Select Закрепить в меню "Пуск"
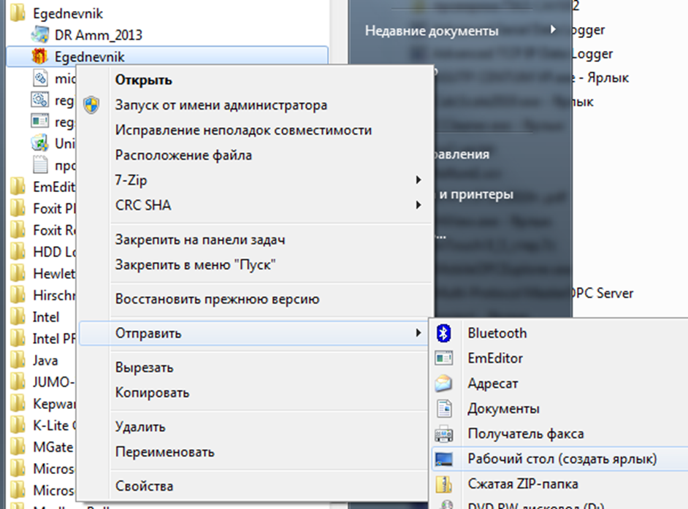 [x=195, y=265]
